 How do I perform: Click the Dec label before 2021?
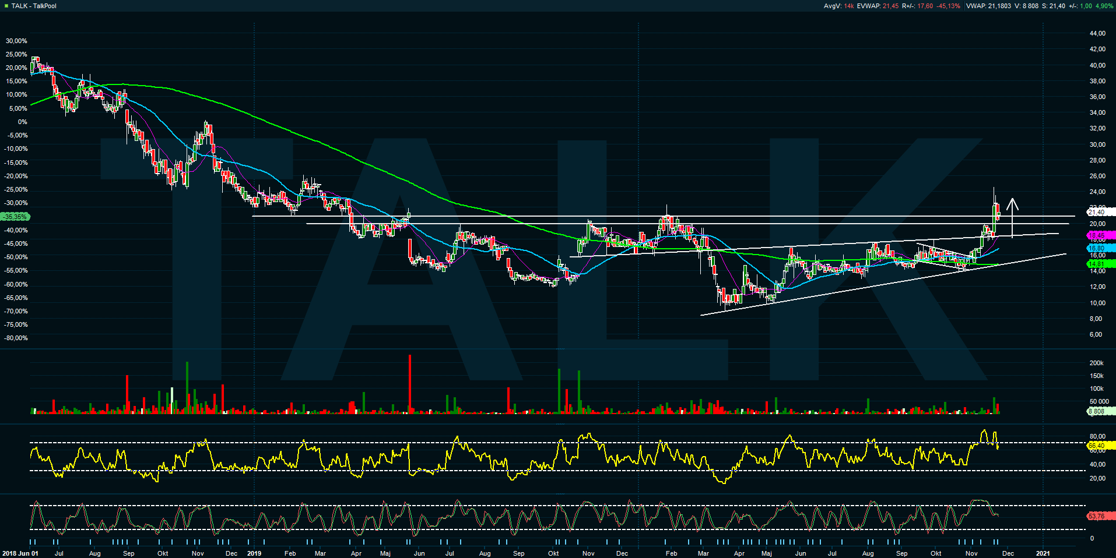(x=1008, y=553)
